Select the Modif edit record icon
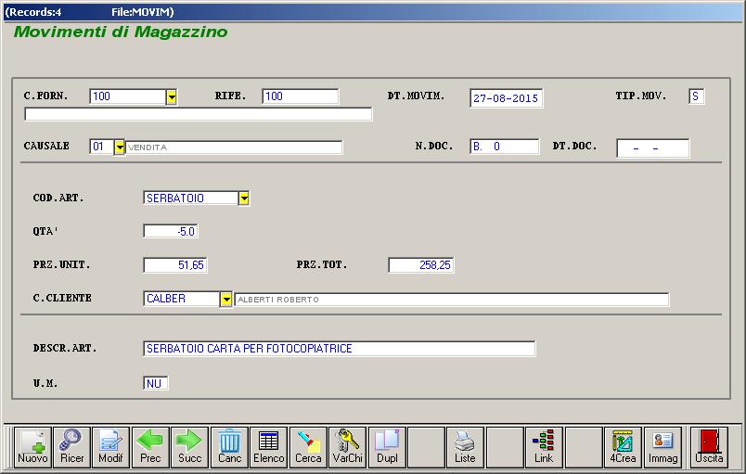746x474 pixels. pos(110,447)
